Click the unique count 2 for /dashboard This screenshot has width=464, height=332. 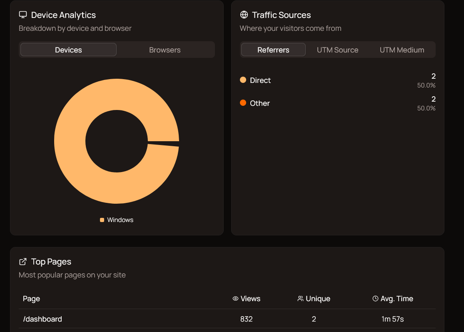click(314, 319)
